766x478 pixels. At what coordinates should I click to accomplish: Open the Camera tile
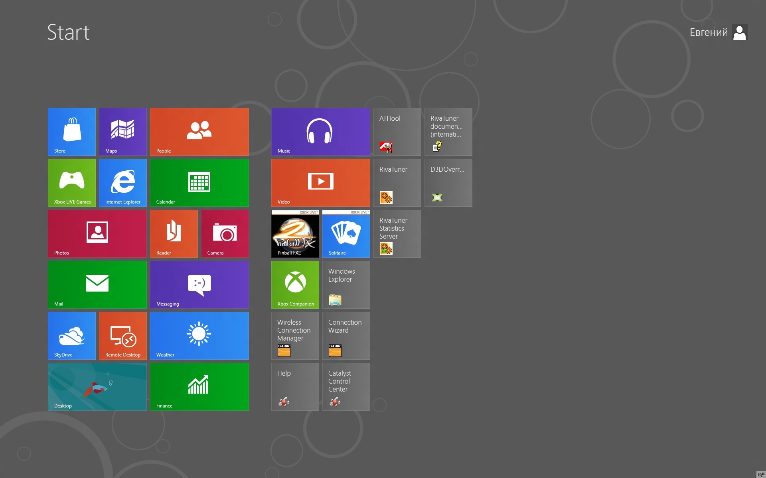pos(225,234)
